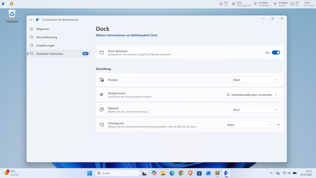
Task: Click the Arbeitsspeicher usage indicator in dock
Action: point(241,4)
